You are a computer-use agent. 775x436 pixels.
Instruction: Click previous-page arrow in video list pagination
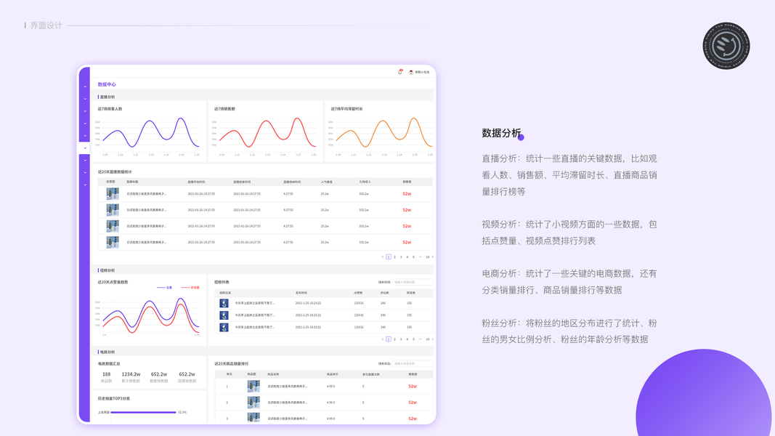(383, 339)
